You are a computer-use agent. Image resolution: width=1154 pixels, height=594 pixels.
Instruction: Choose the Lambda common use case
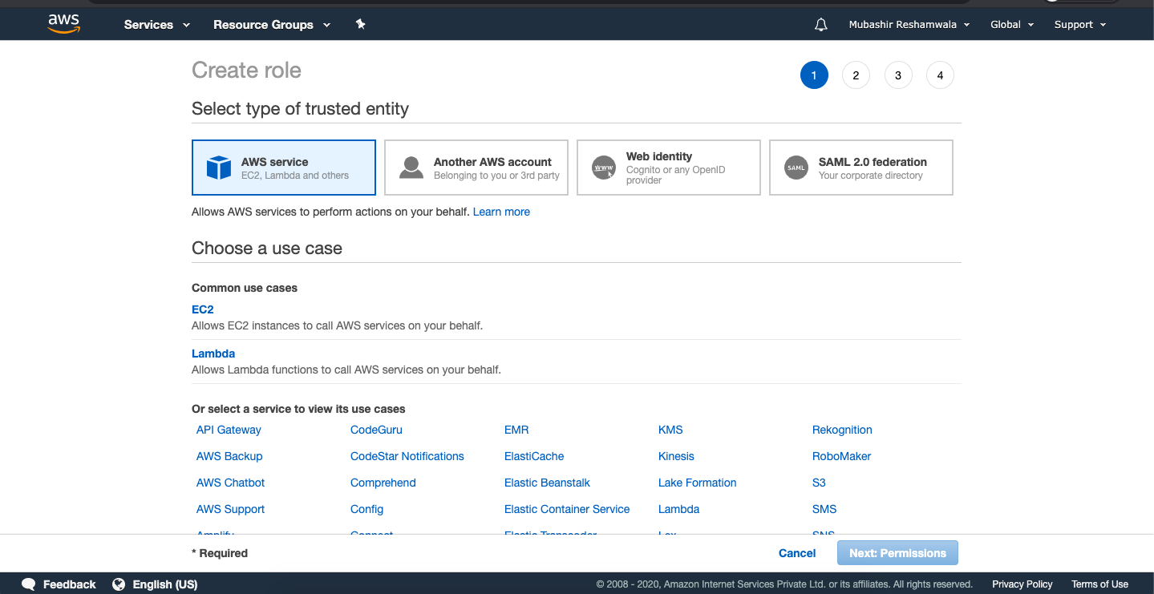(x=213, y=354)
